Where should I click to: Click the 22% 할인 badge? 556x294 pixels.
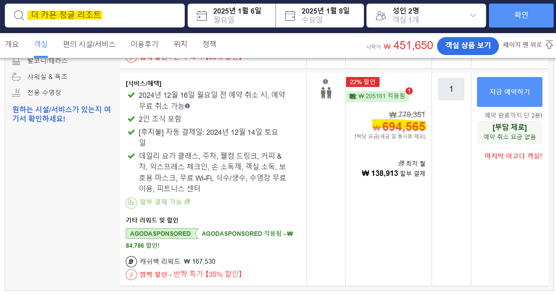pos(363,82)
